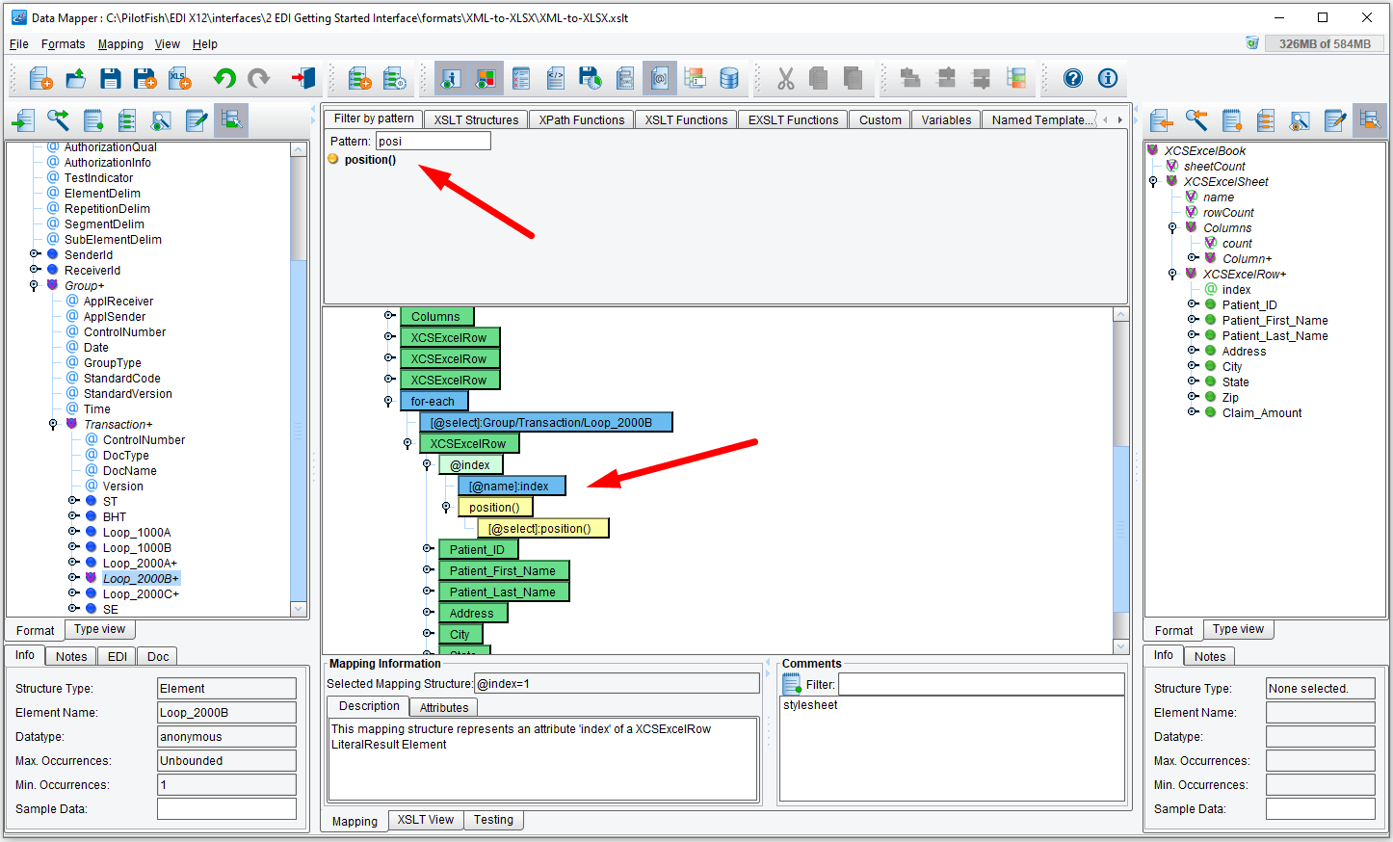The width and height of the screenshot is (1393, 842).
Task: Click the Save As floppy-with-plus icon
Action: (x=145, y=78)
